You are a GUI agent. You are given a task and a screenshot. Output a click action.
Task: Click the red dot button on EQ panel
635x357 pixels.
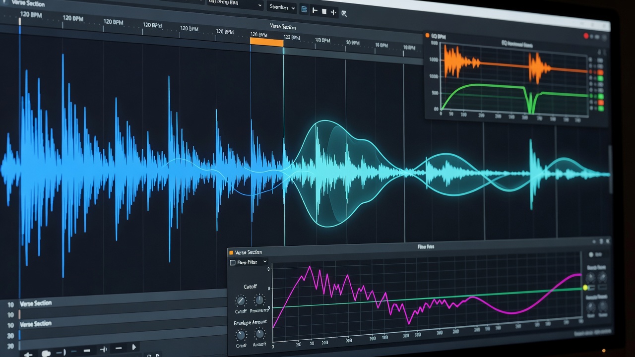(x=586, y=36)
